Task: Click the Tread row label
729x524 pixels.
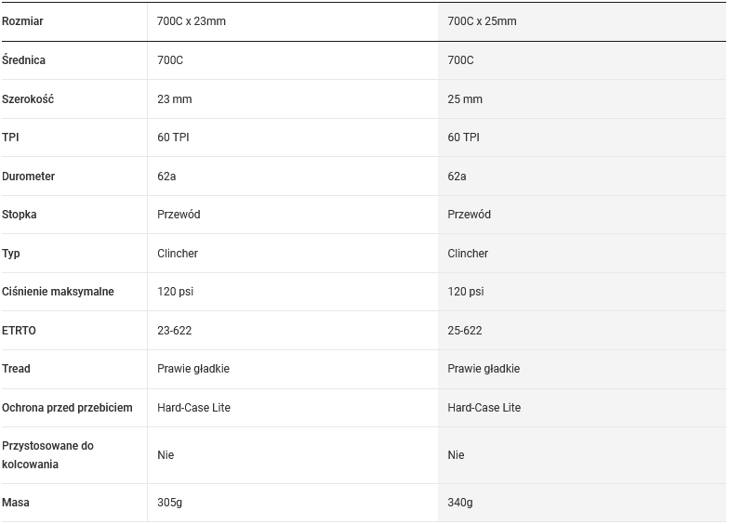Action: pyautogui.click(x=17, y=369)
